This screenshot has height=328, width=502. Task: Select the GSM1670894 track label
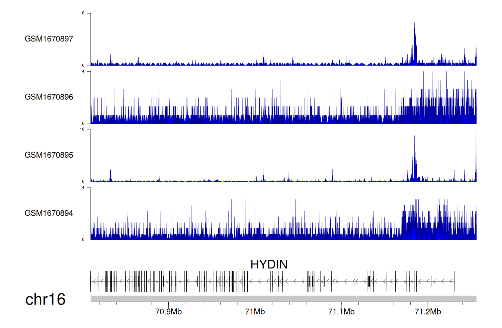point(49,213)
